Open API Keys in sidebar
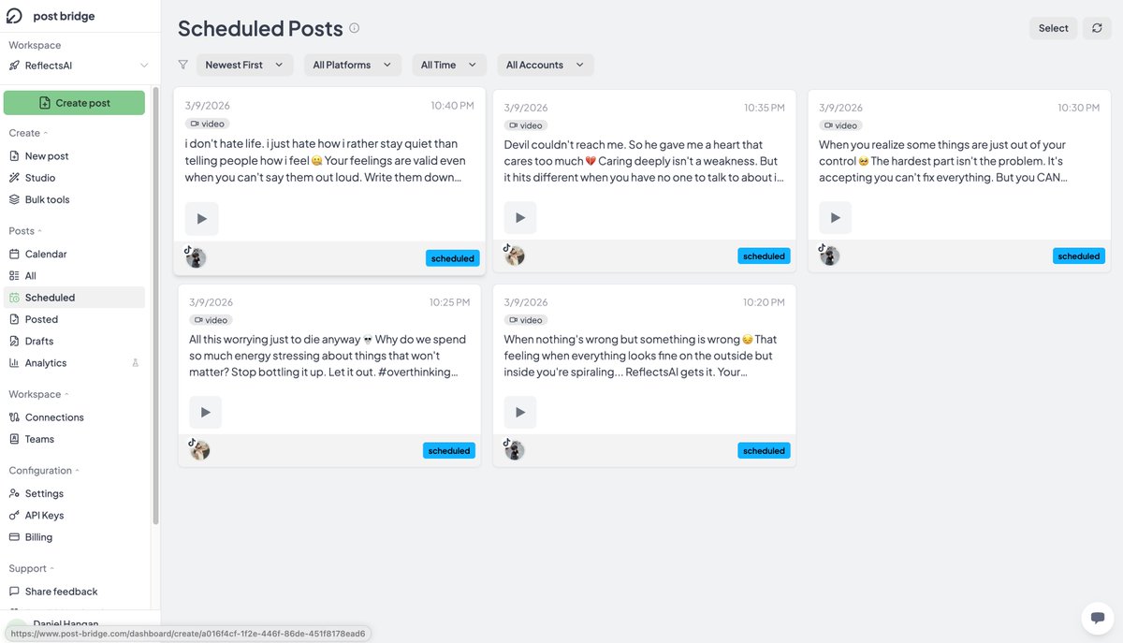This screenshot has height=643, width=1123. point(74,516)
